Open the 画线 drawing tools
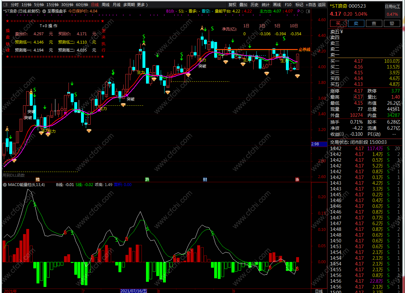This screenshot has height=293, width=405. coord(277,5)
